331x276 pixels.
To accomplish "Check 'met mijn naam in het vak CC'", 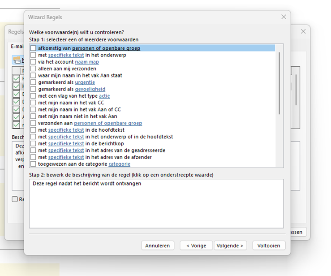I will [33, 103].
